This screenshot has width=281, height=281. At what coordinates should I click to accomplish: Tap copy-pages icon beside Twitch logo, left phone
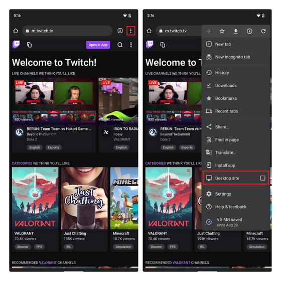(x=29, y=45)
